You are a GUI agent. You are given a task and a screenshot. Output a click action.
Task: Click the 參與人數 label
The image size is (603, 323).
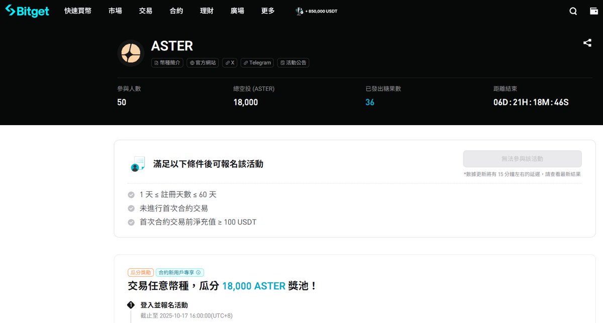pyautogui.click(x=129, y=88)
